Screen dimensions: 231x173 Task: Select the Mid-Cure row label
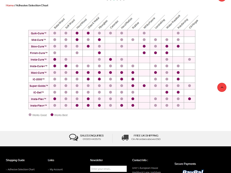pyautogui.click(x=39, y=40)
